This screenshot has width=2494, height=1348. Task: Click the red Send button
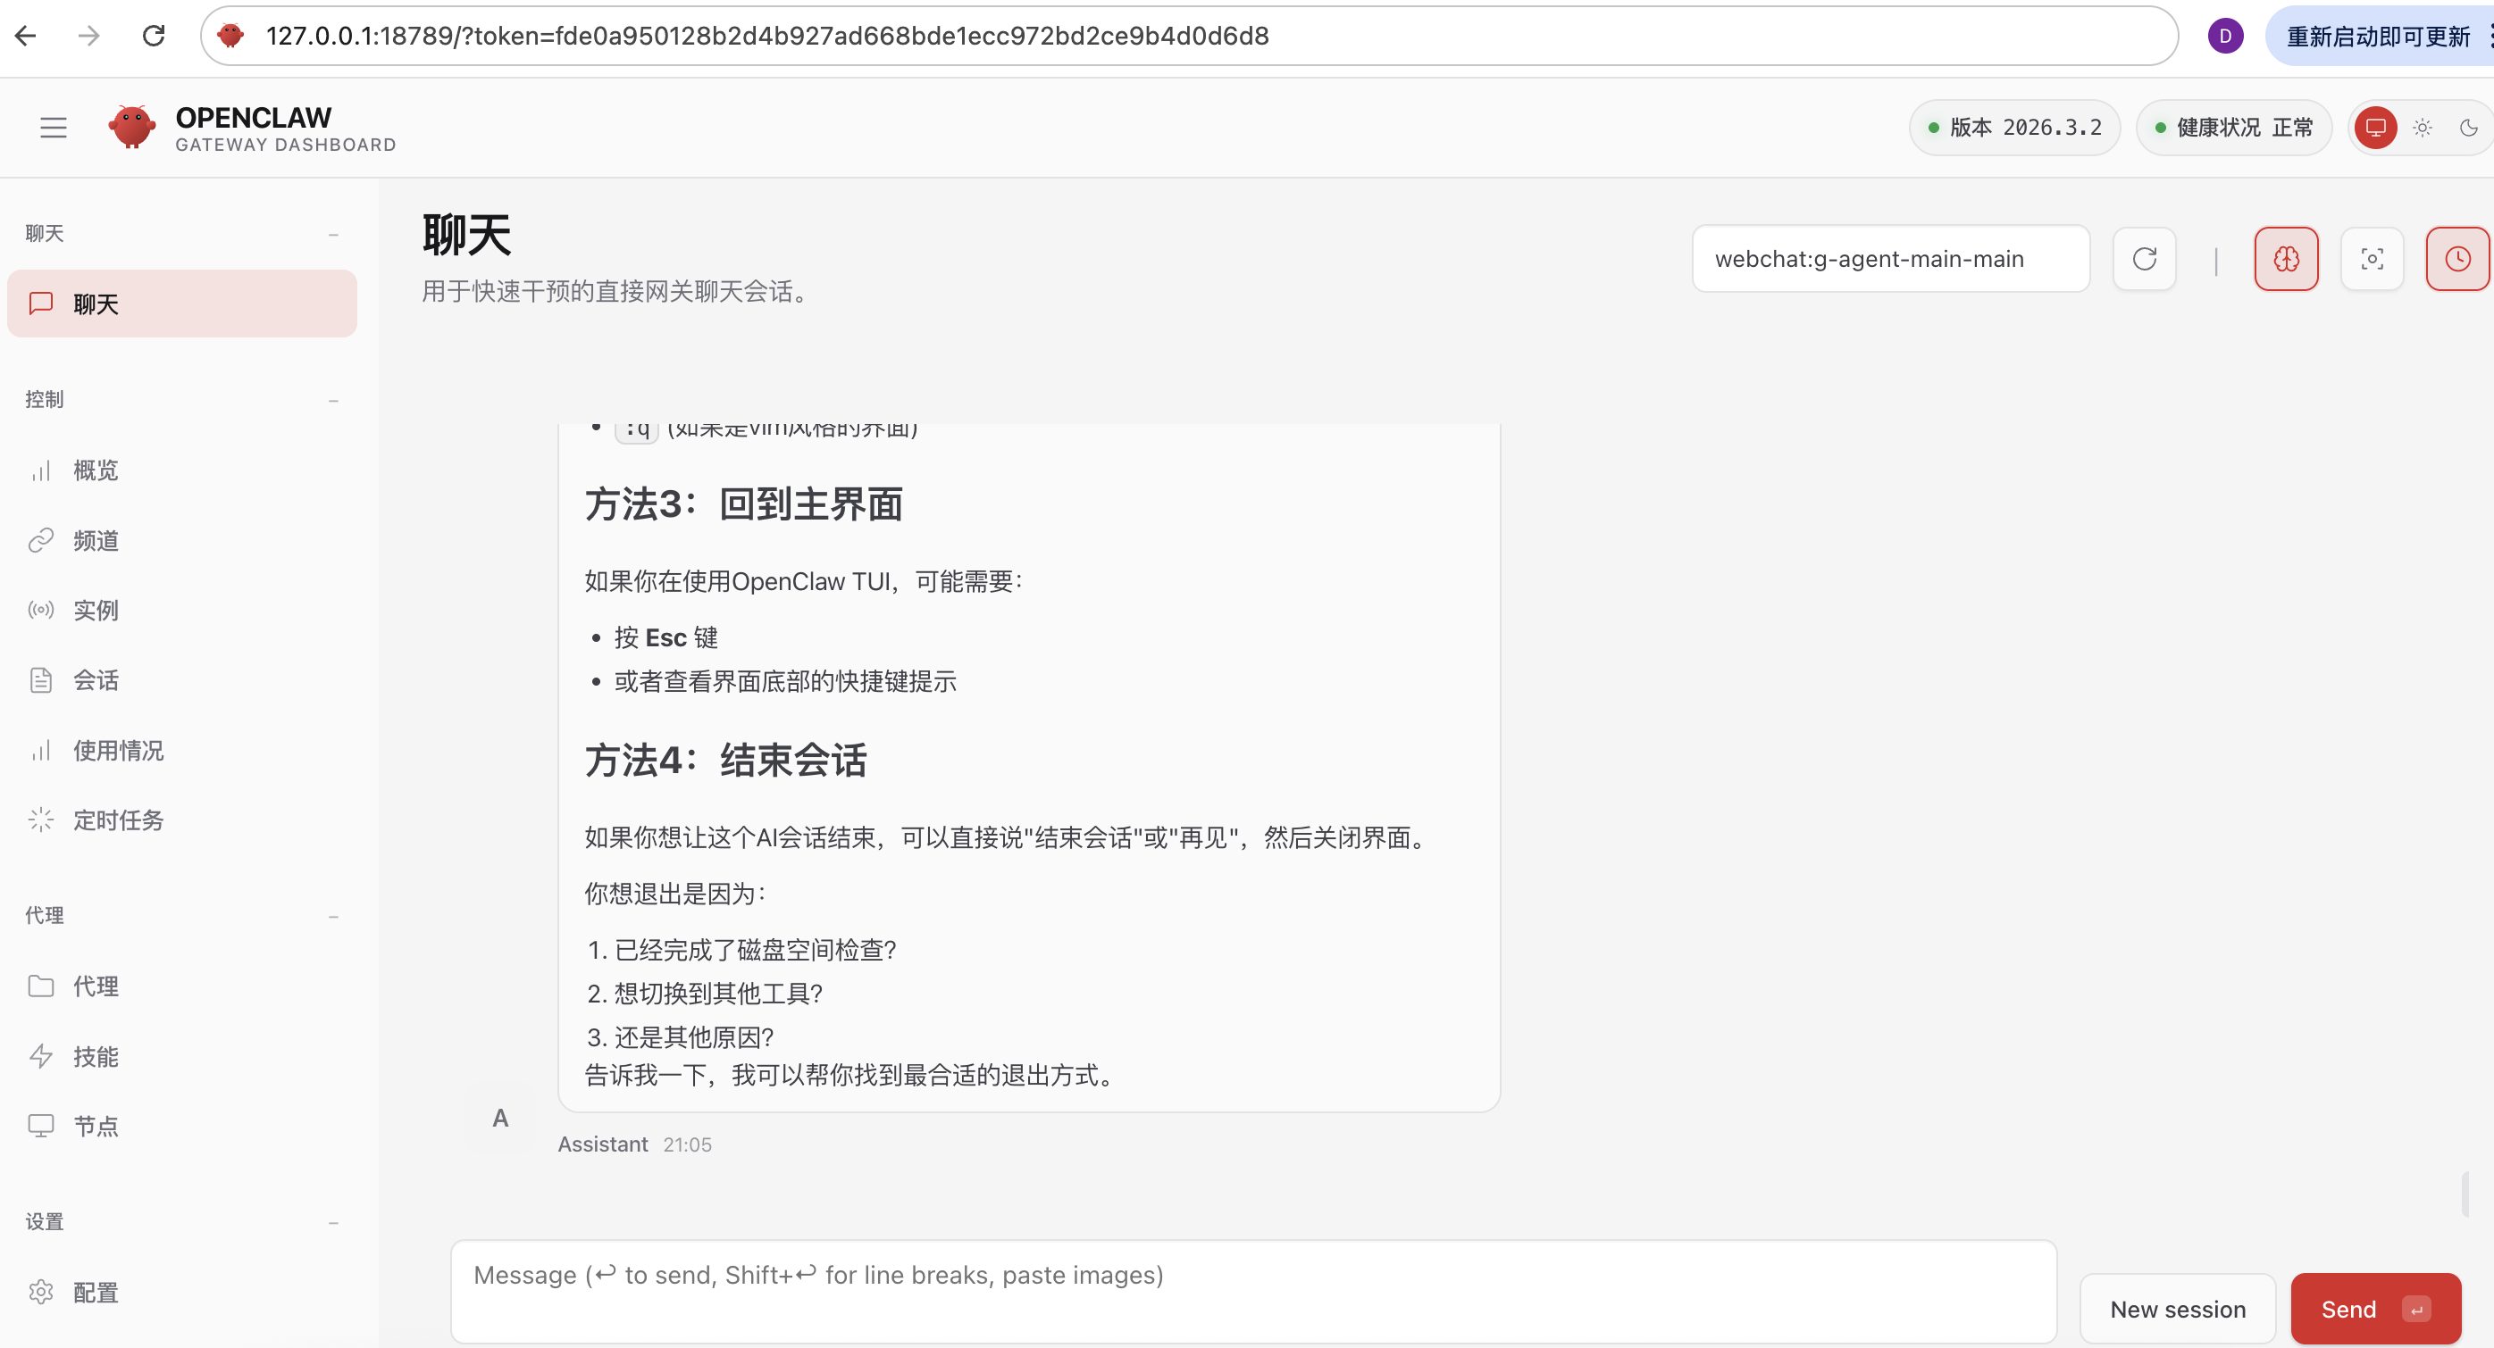[x=2375, y=1309]
